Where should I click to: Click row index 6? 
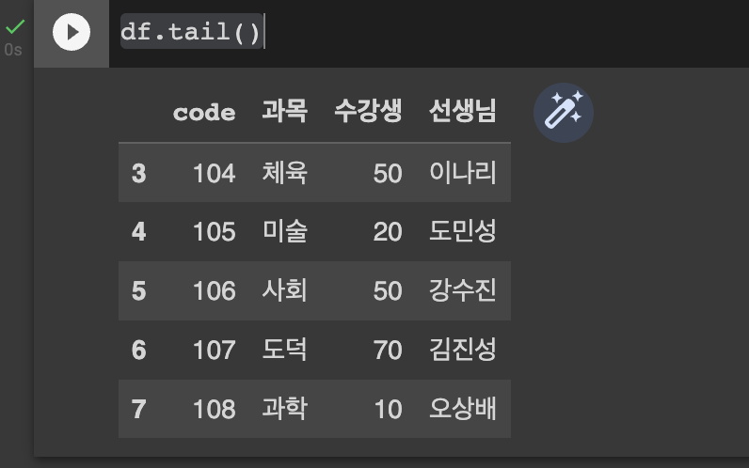click(138, 351)
